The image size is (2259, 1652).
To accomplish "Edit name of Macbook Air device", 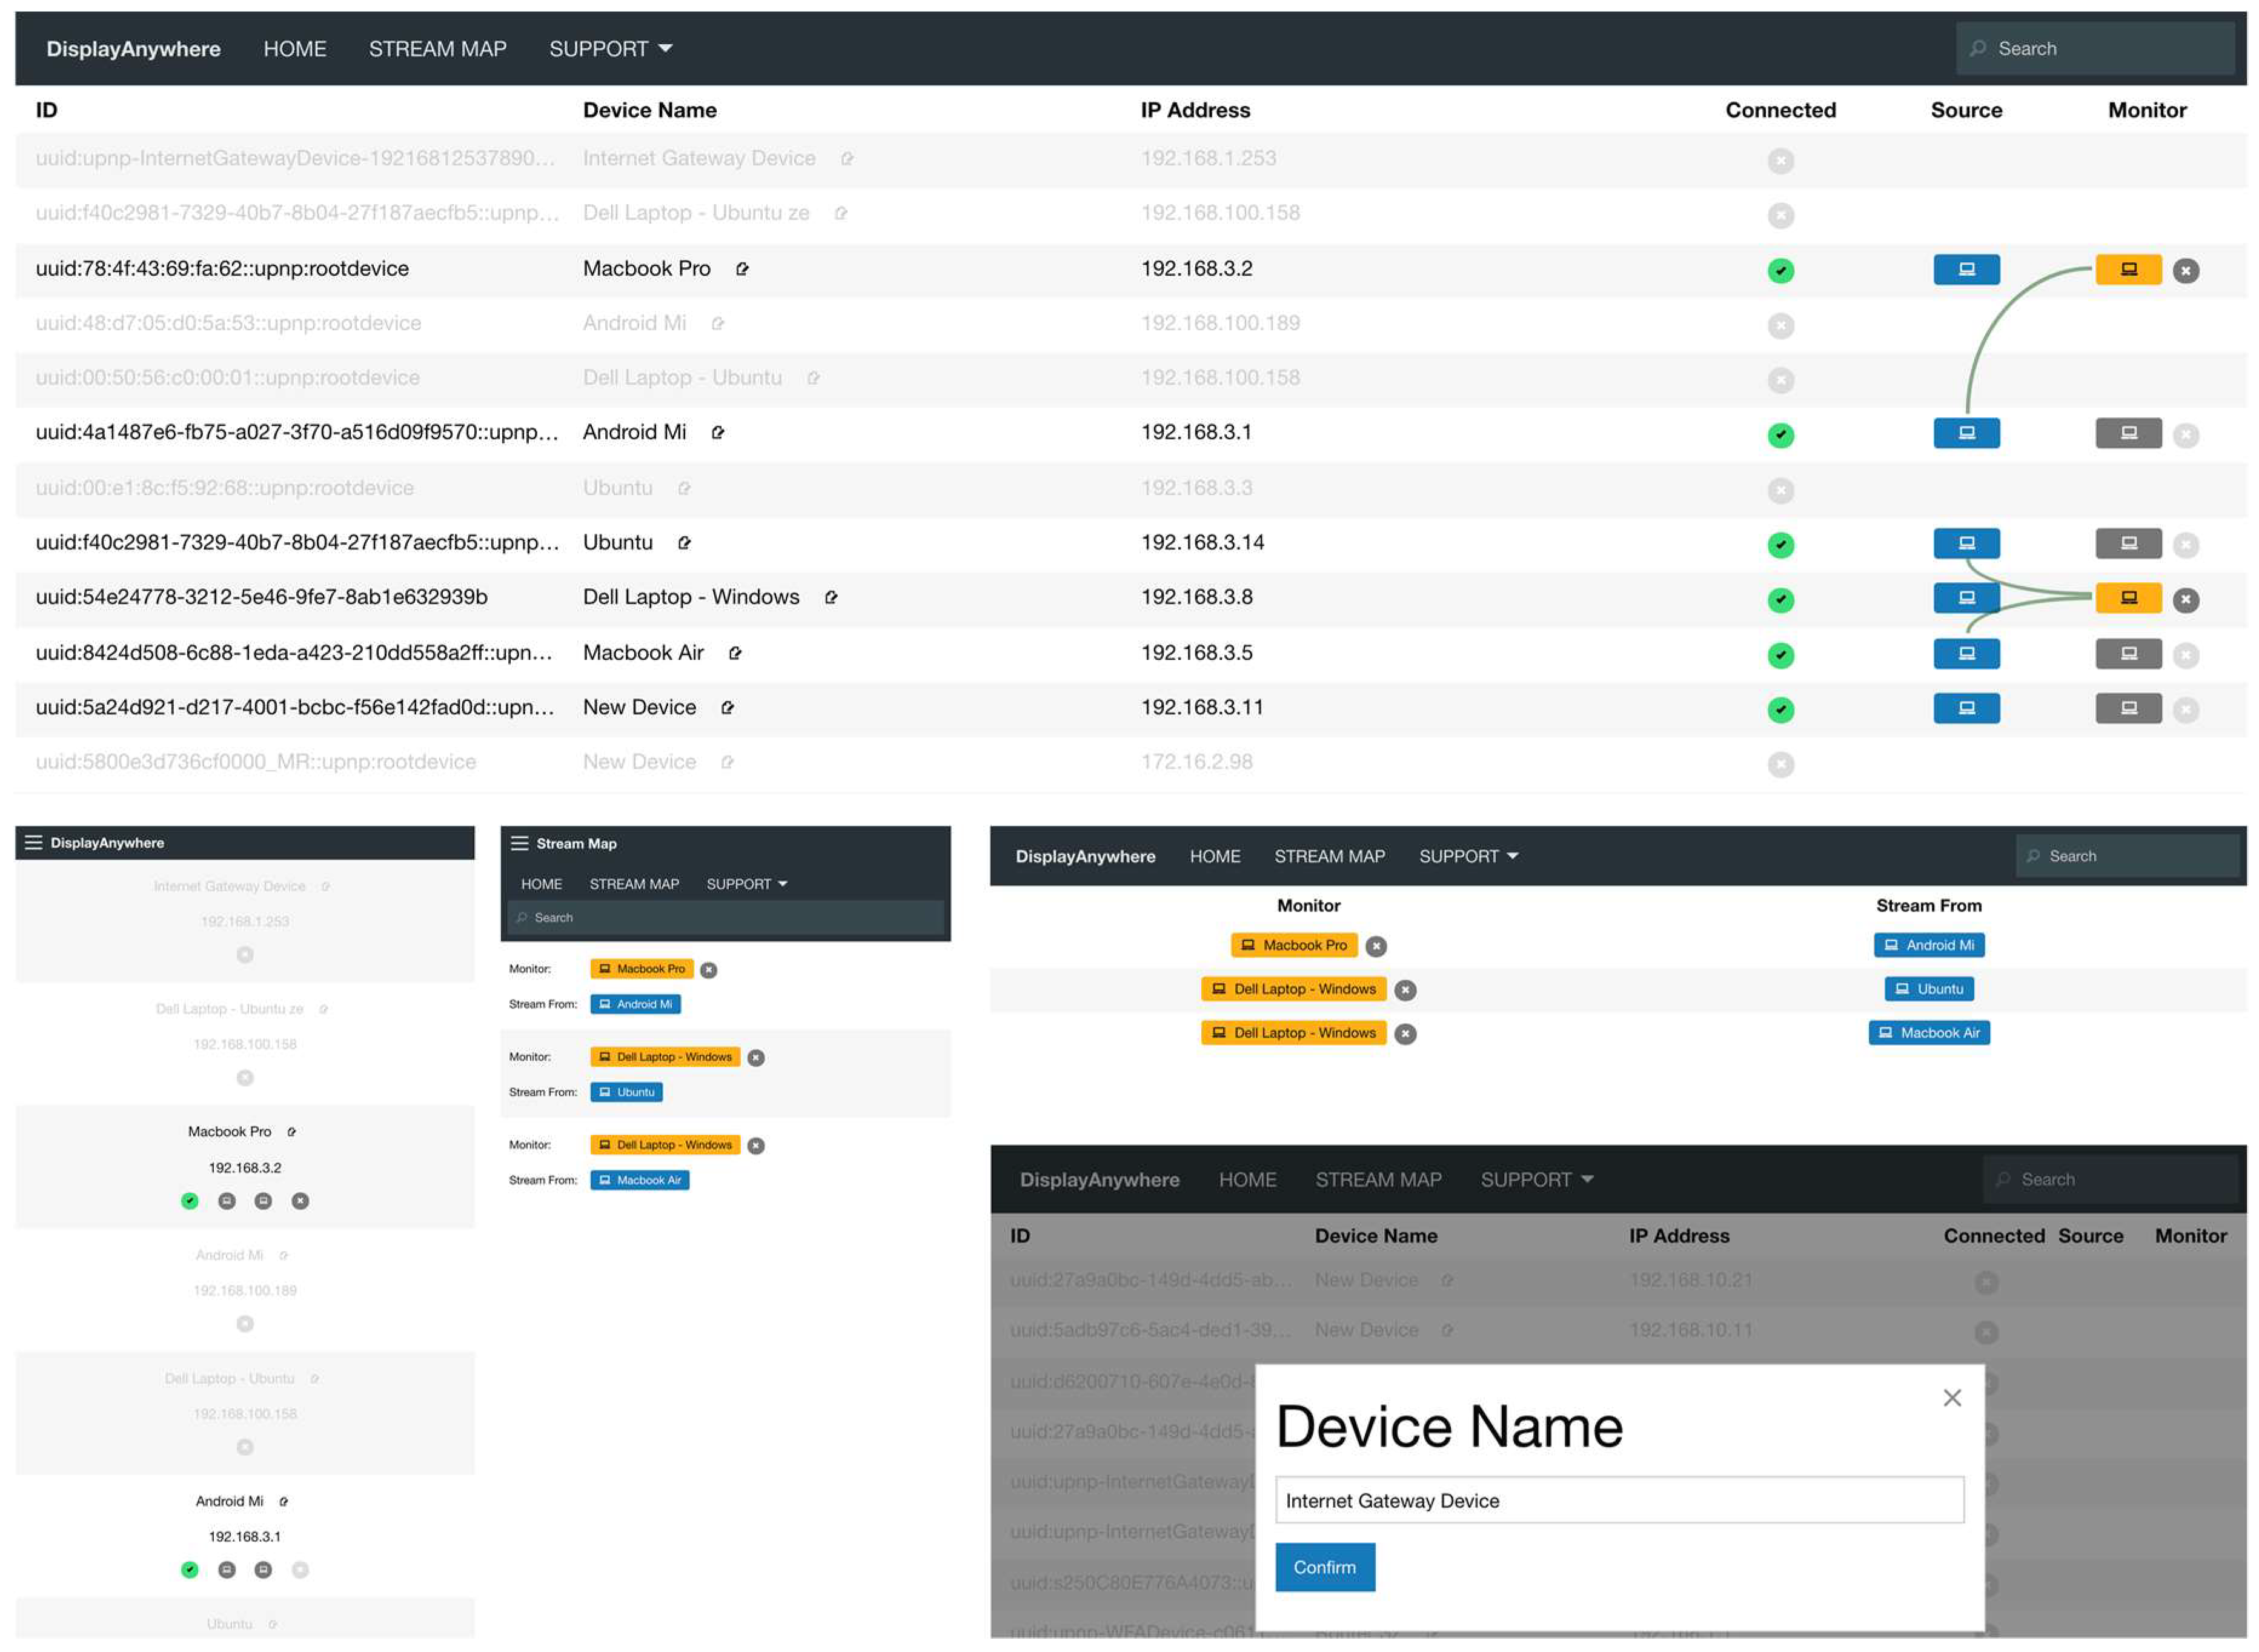I will pyautogui.click(x=735, y=653).
